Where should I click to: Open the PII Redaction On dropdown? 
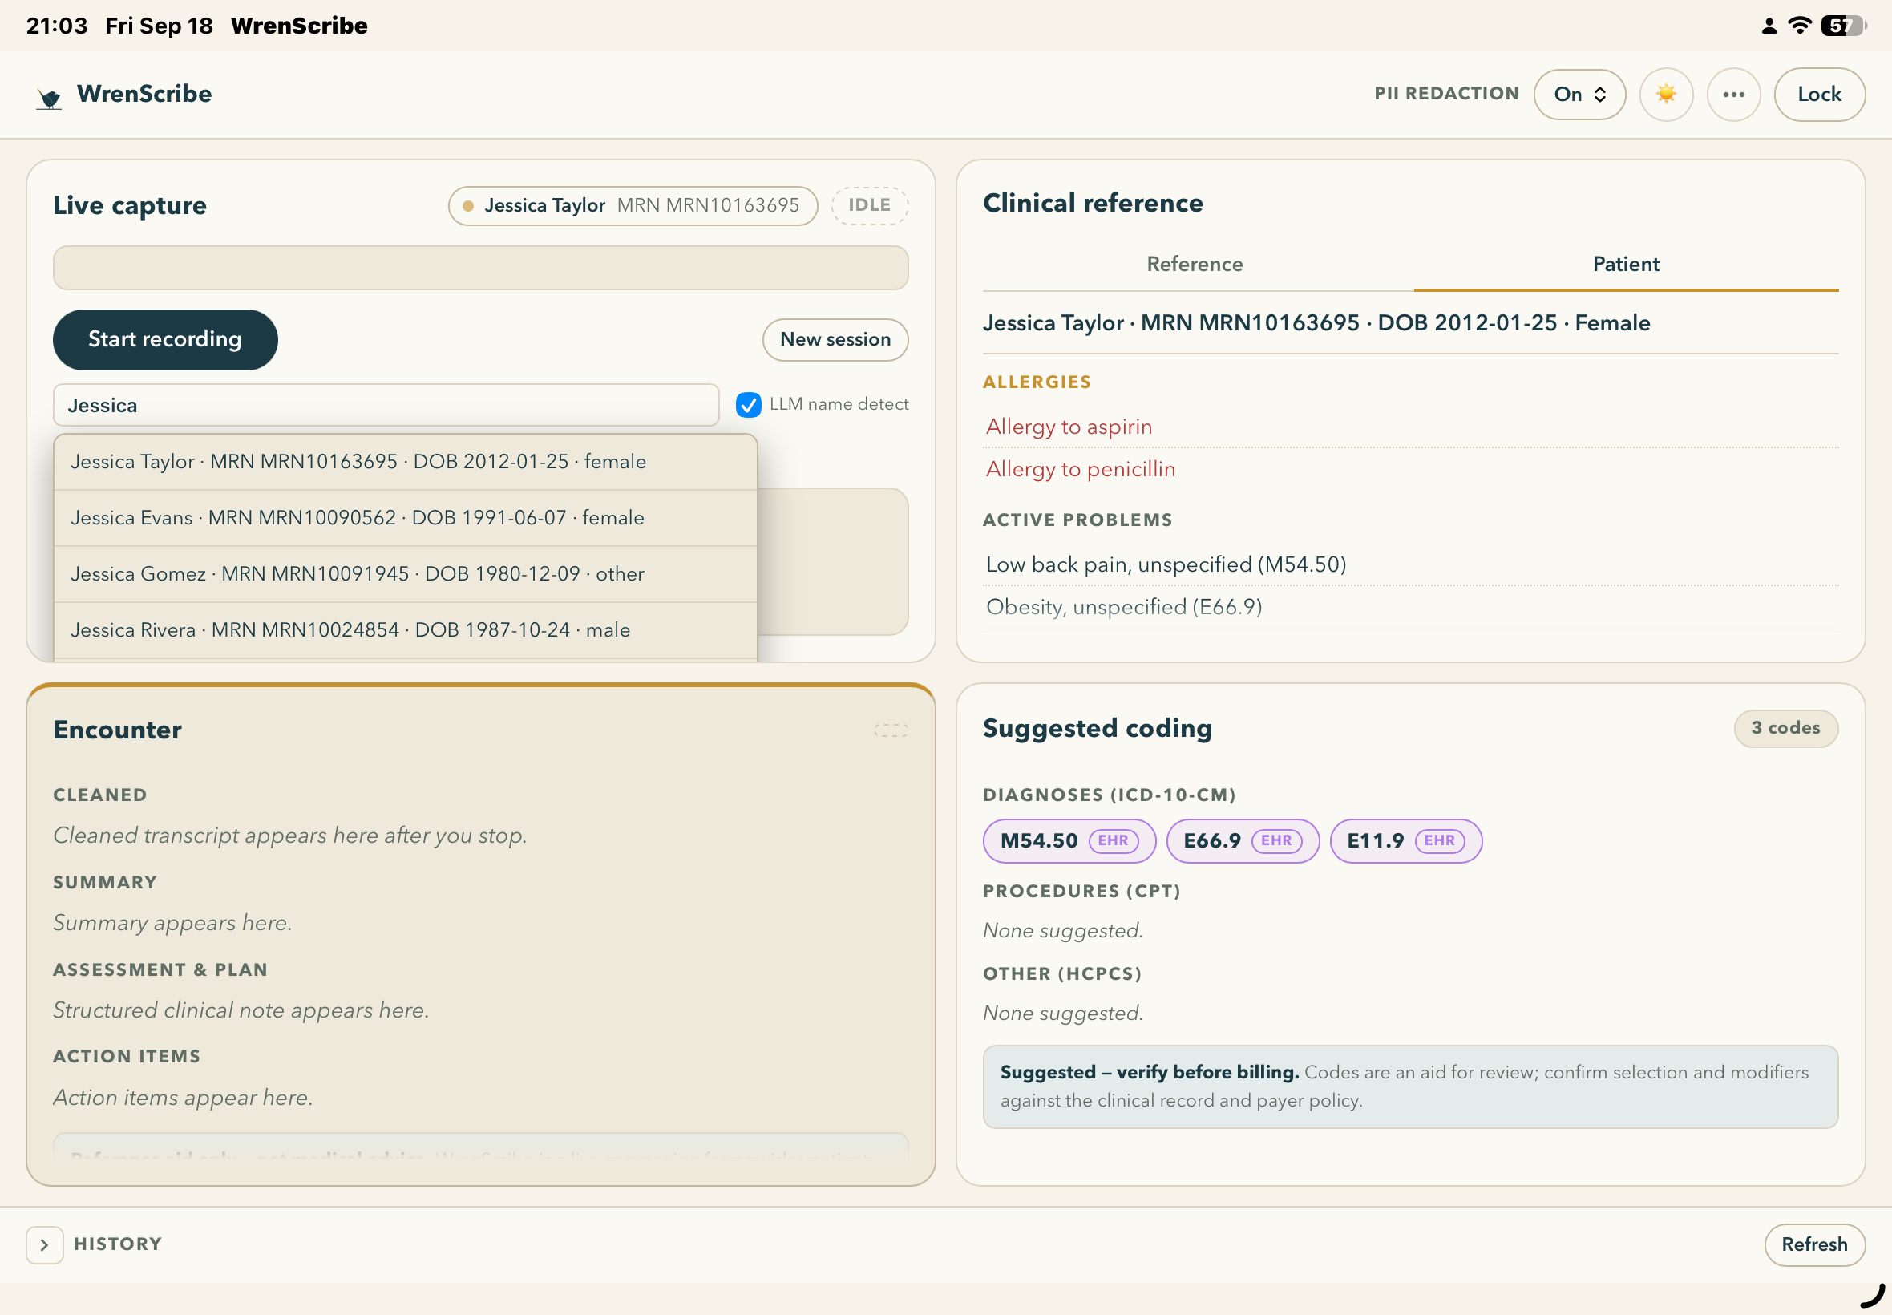(1579, 95)
